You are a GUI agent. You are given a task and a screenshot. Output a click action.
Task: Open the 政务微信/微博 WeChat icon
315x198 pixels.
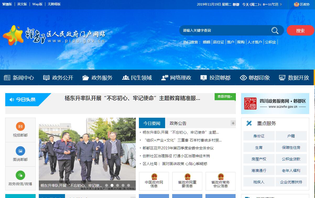point(20,175)
